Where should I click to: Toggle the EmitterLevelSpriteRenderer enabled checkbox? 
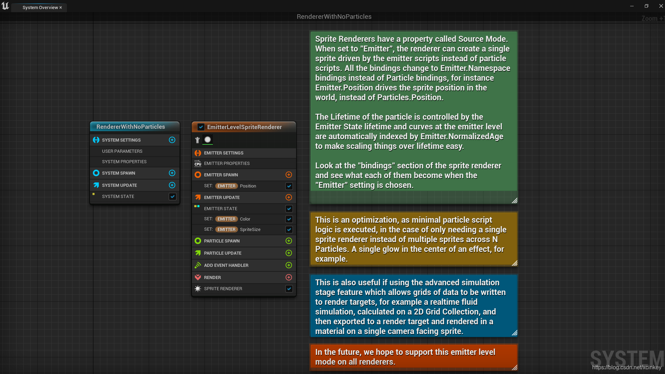(201, 127)
